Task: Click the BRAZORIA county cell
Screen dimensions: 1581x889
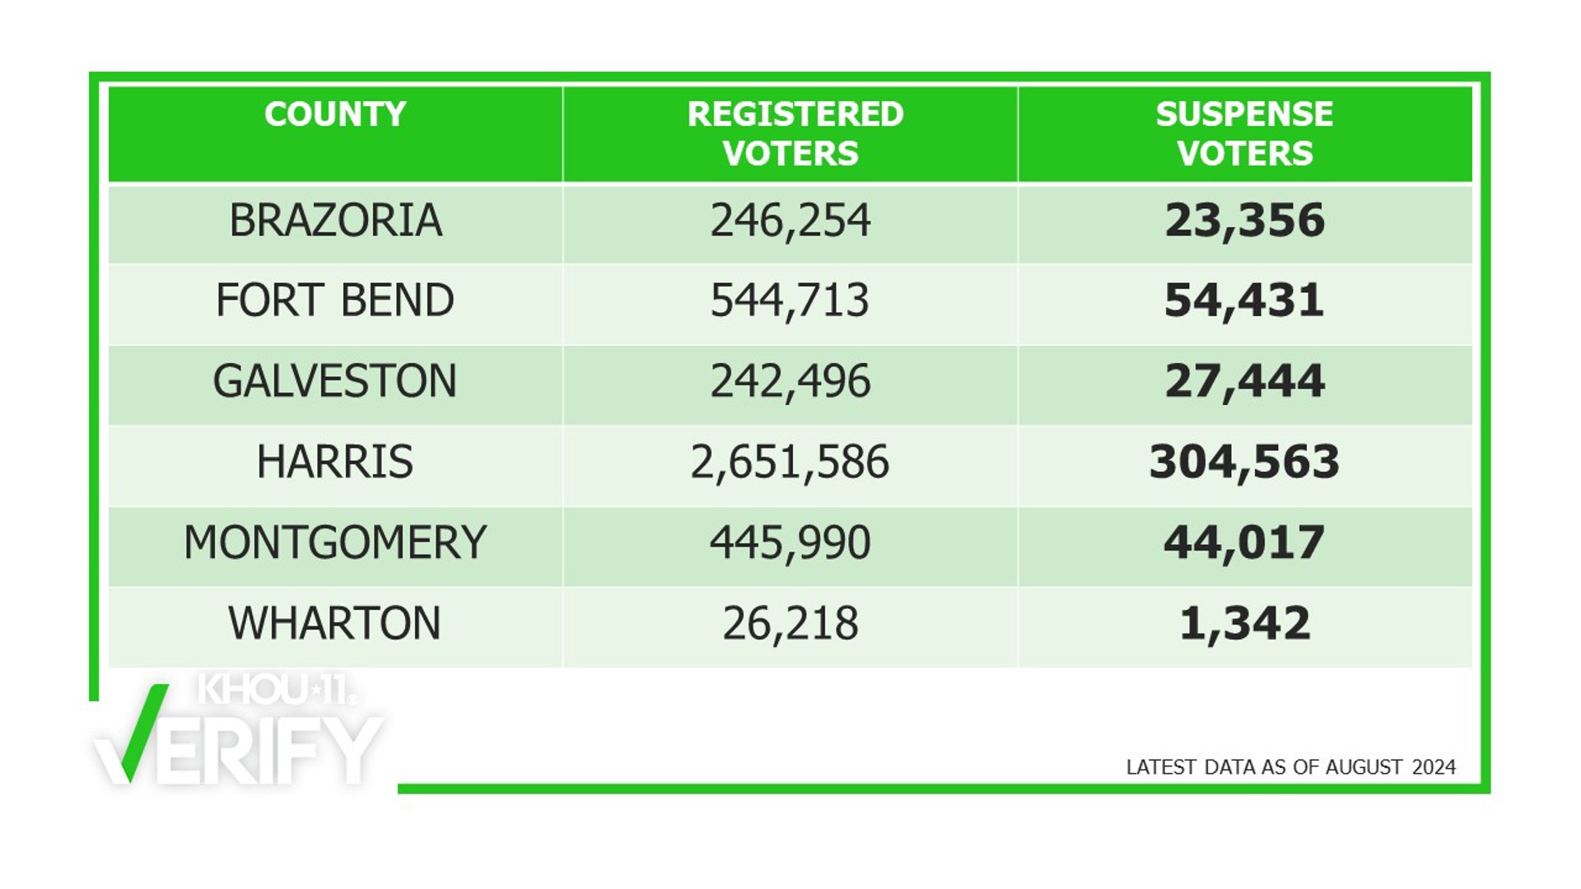Action: coord(335,221)
